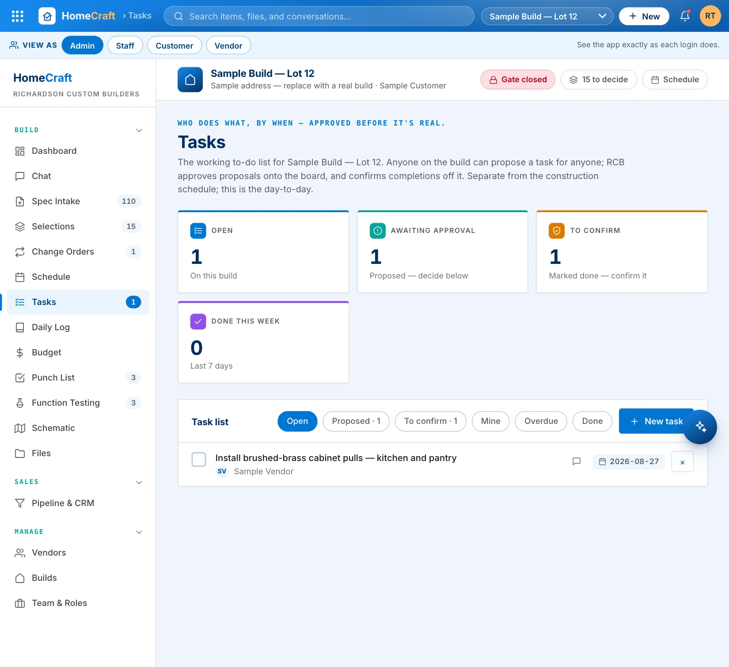This screenshot has height=667, width=729.
Task: Open Dashboard in the sidebar
Action: pyautogui.click(x=78, y=151)
